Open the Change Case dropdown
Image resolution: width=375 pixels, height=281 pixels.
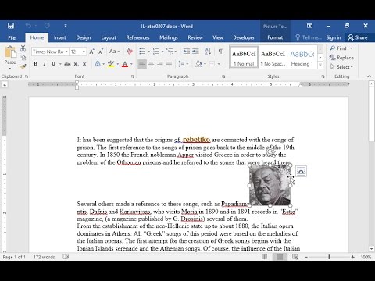tap(114, 52)
